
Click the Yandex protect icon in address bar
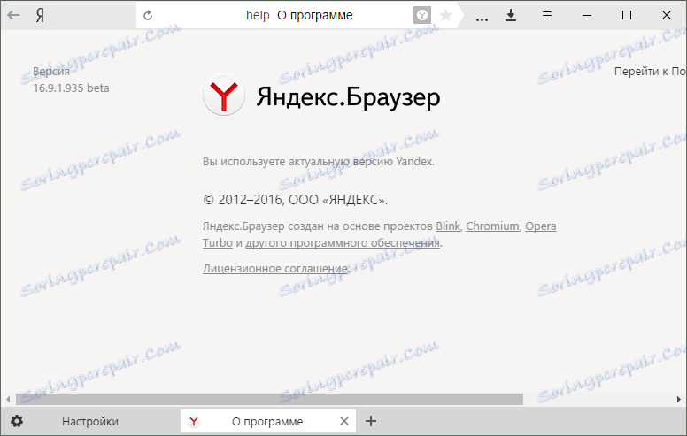point(422,16)
